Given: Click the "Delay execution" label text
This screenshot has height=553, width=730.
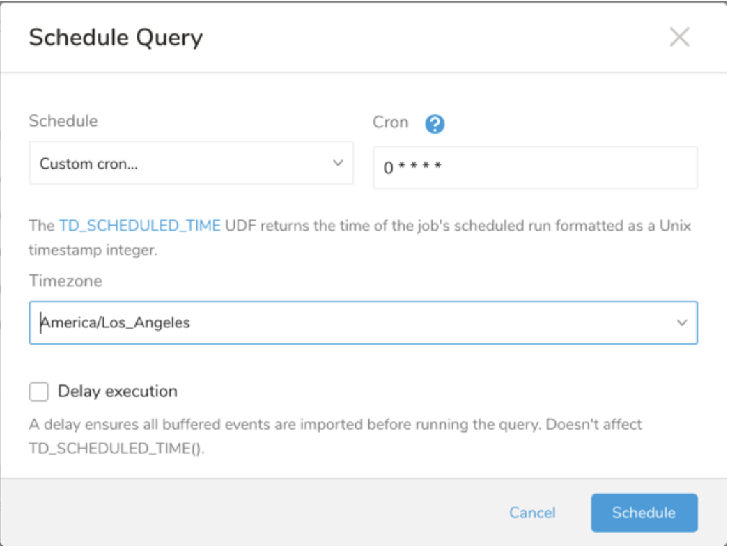Looking at the screenshot, I should [x=117, y=391].
